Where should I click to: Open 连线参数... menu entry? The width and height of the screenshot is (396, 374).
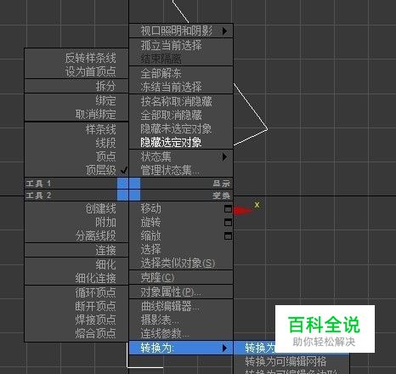pos(165,333)
